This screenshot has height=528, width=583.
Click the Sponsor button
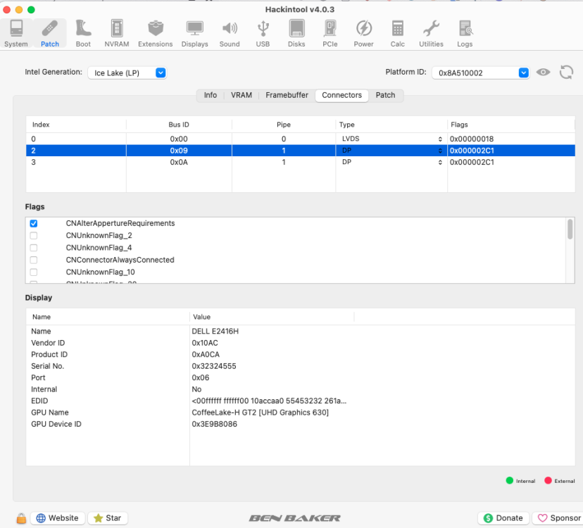click(558, 518)
